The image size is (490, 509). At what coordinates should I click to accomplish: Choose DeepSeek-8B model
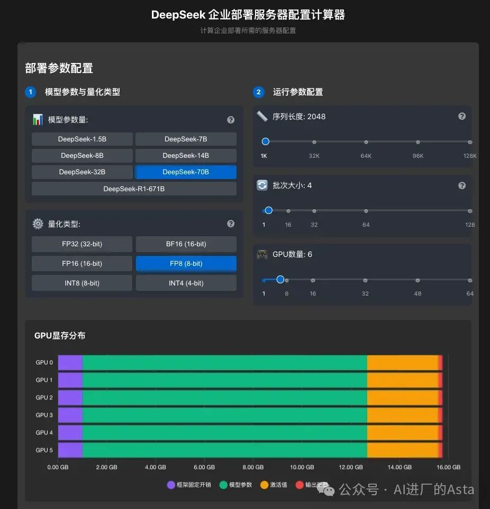tap(82, 156)
